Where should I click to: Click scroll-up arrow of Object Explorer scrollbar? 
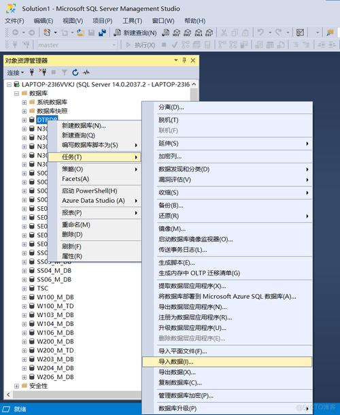tap(194, 84)
